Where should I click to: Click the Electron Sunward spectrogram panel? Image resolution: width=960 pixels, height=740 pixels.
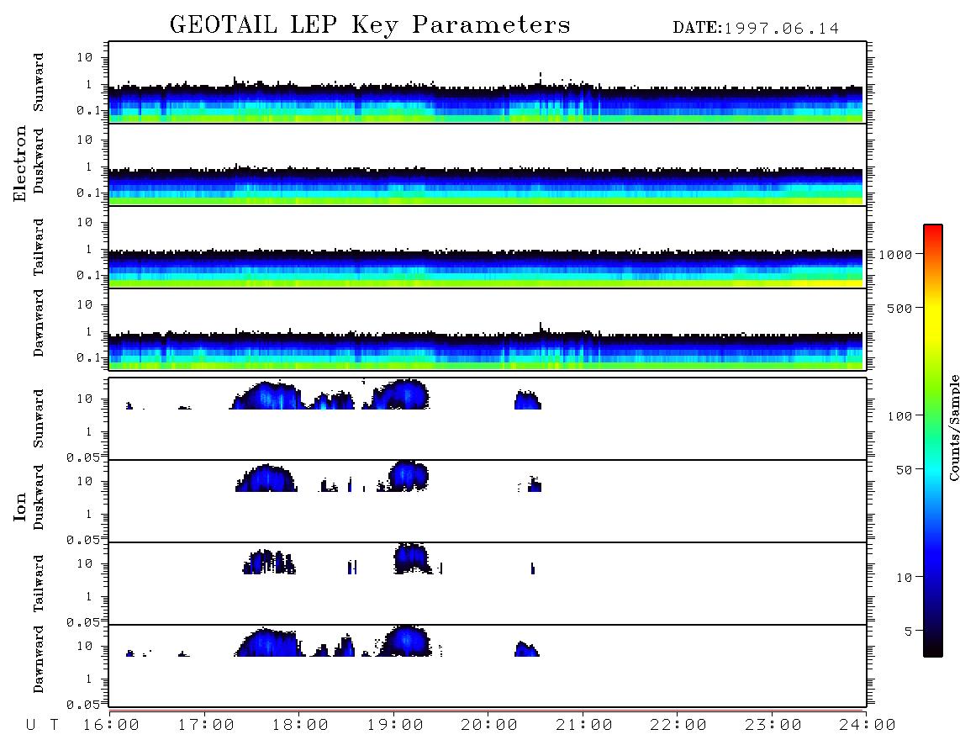(488, 82)
